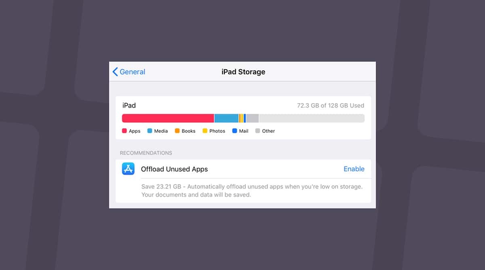Go back to General settings
This screenshot has width=485, height=270.
pyautogui.click(x=129, y=72)
